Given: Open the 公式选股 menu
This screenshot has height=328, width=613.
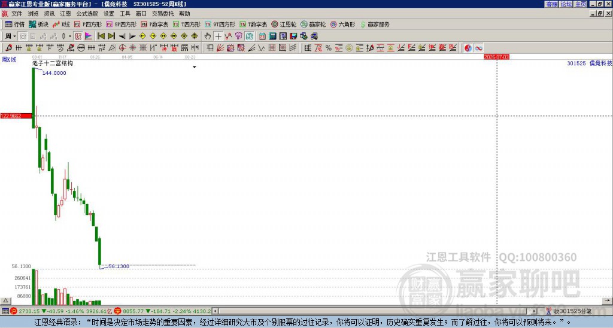Looking at the screenshot, I should click(87, 14).
